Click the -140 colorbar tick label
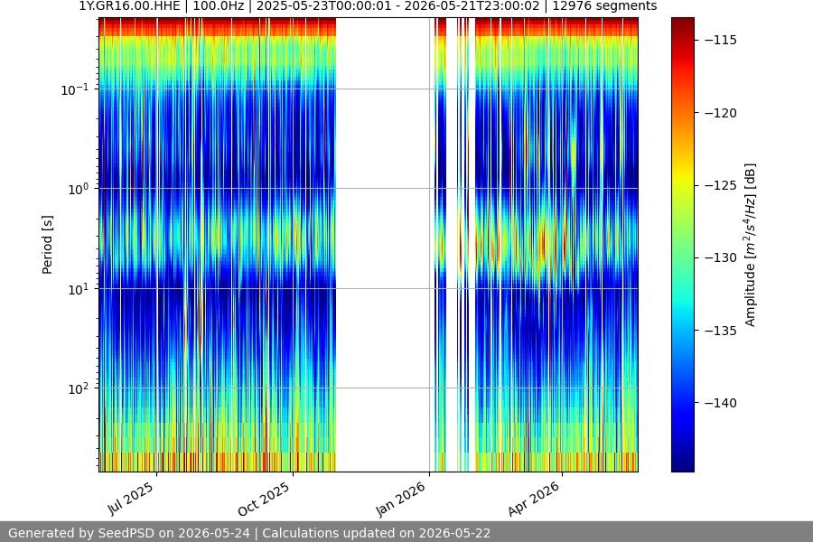The height and width of the screenshot is (542, 813). coord(720,403)
